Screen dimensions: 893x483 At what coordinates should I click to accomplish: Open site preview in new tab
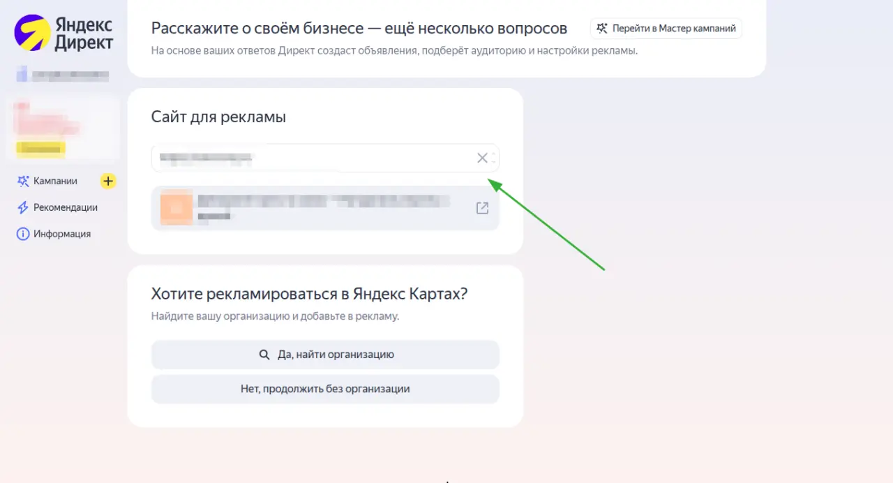[x=482, y=208]
